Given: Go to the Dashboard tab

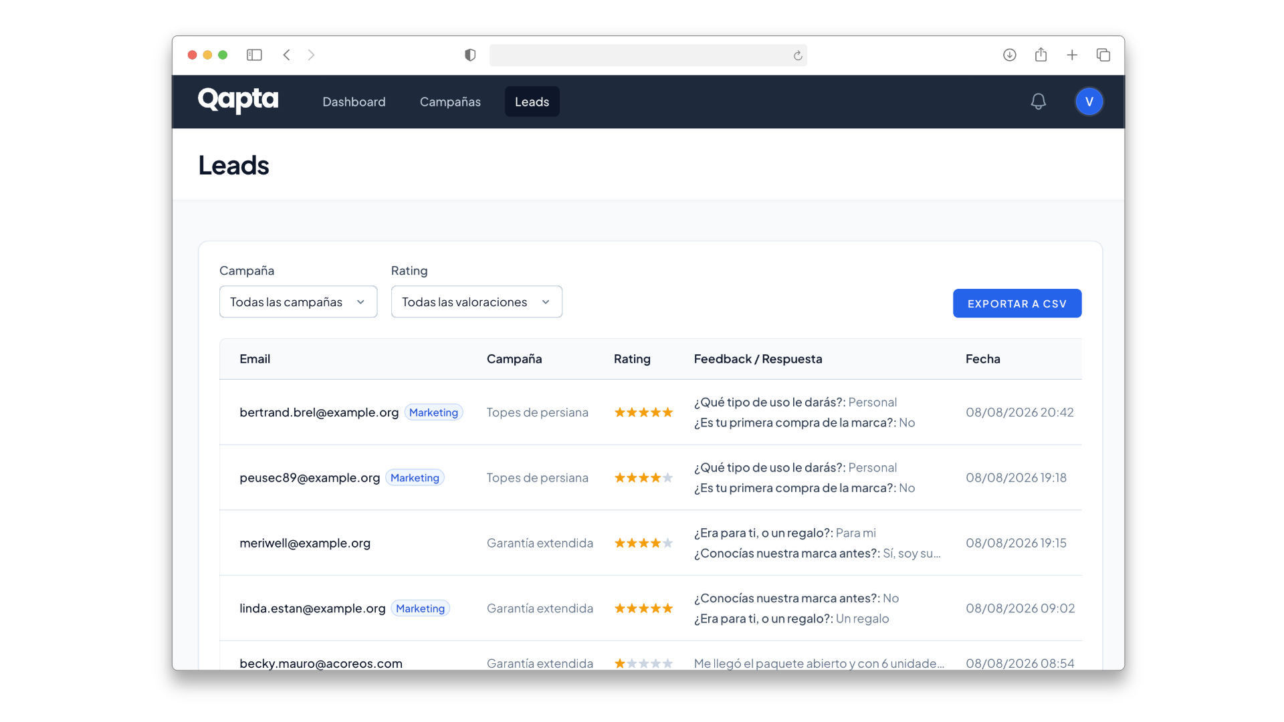Looking at the screenshot, I should point(354,102).
